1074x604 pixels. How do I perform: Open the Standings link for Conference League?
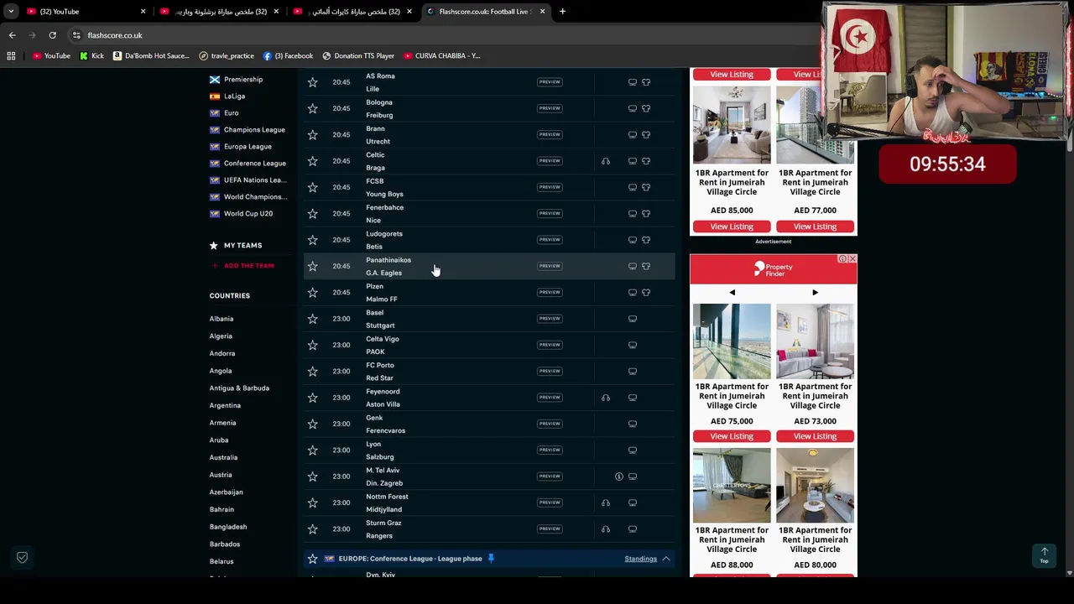640,559
